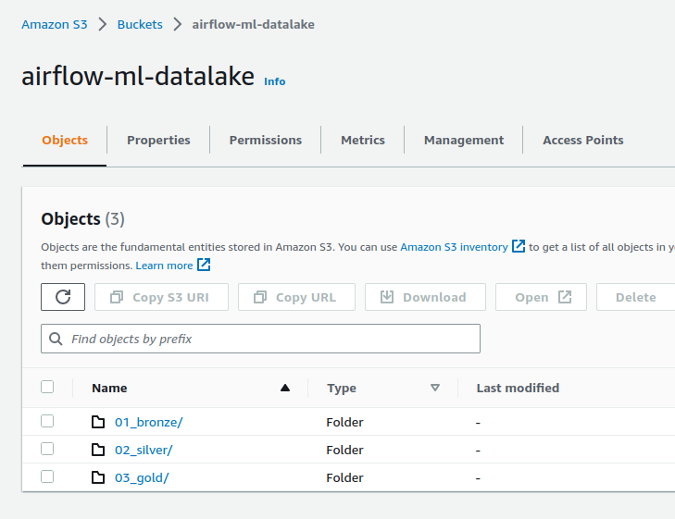
Task: Open the 03_gold/ folder link
Action: click(x=142, y=477)
